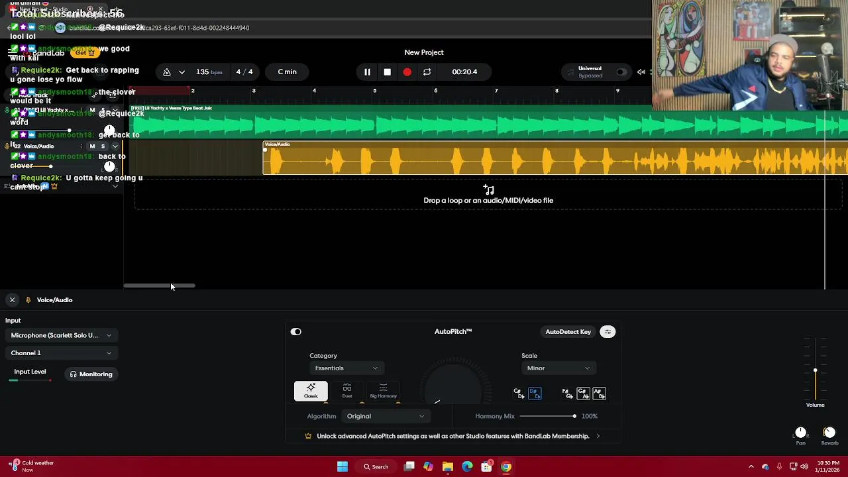Toggle the Universal Bypassed effect switch
The image size is (848, 477).
pos(621,72)
